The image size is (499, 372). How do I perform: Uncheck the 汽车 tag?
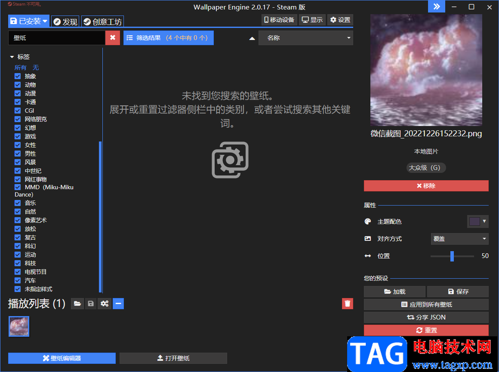(x=18, y=280)
